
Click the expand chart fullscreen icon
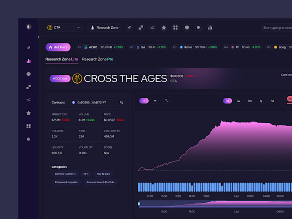pos(167,101)
